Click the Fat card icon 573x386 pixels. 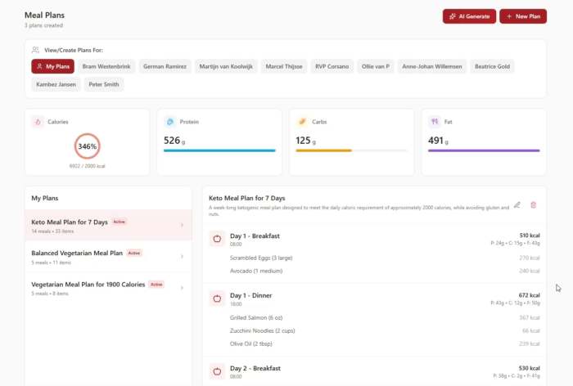click(x=435, y=121)
